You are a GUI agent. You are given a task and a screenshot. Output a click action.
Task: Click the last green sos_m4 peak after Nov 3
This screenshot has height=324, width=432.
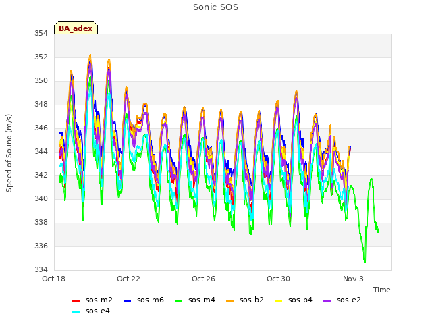point(371,178)
